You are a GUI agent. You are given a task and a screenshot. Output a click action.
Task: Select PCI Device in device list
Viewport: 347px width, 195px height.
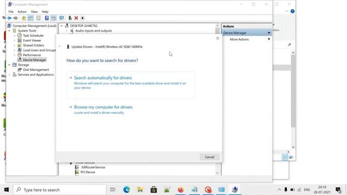[x=88, y=172]
